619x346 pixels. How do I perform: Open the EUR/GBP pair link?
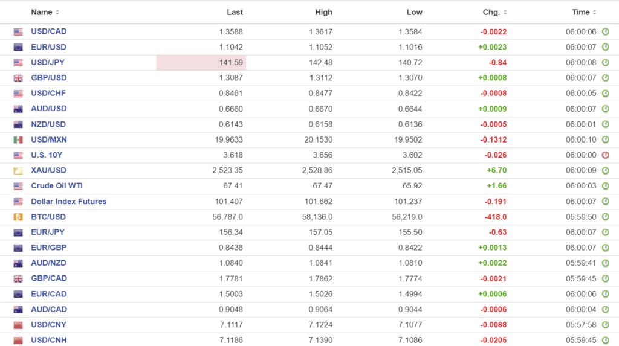[x=49, y=248]
